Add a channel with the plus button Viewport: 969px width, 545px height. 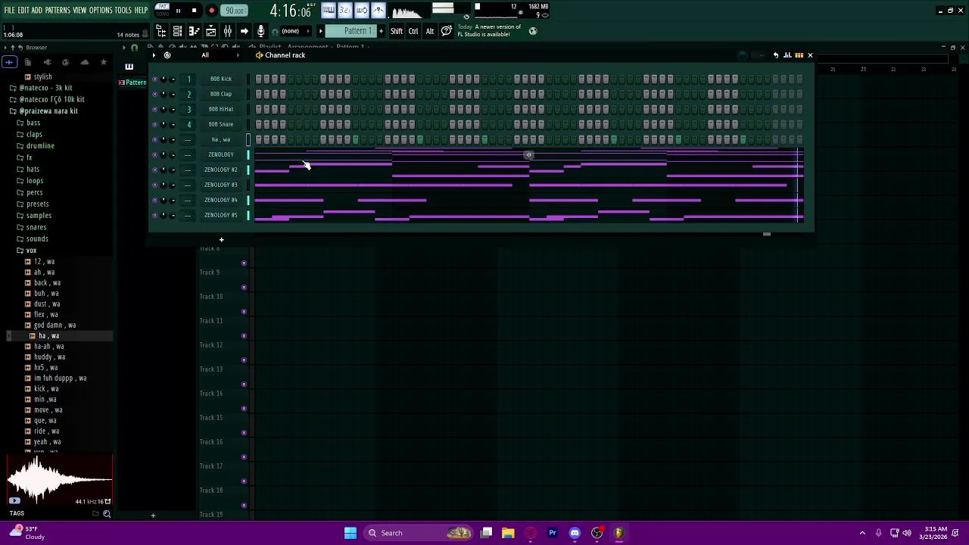tap(221, 240)
